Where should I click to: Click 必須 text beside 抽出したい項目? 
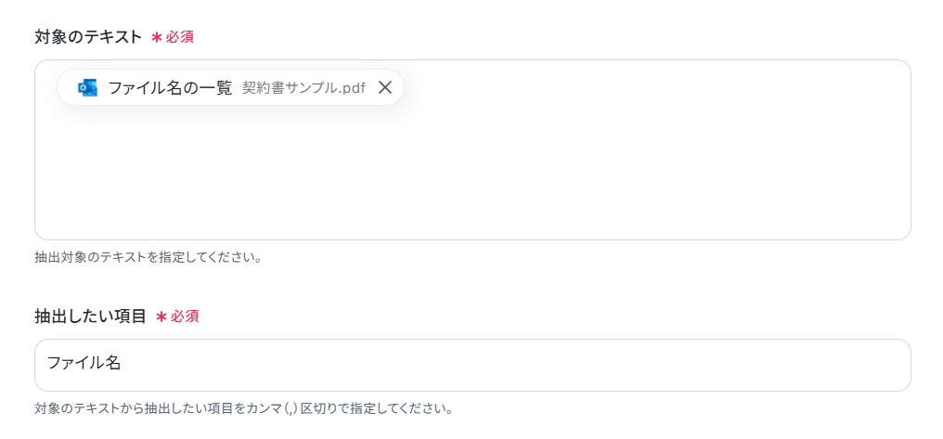coord(185,316)
